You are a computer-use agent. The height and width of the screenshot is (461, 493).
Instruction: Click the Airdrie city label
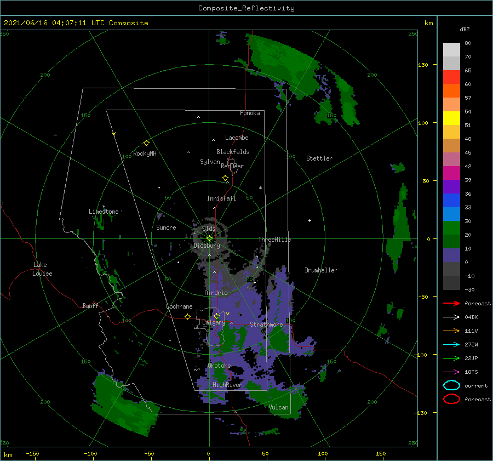coord(216,293)
